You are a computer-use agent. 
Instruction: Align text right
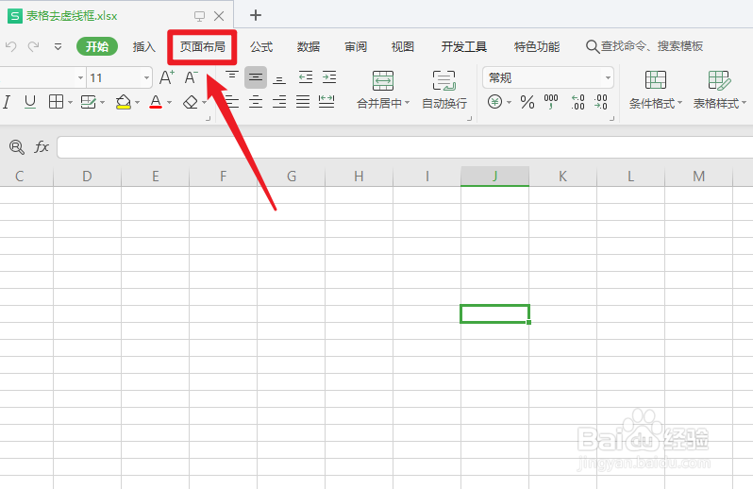[x=279, y=102]
